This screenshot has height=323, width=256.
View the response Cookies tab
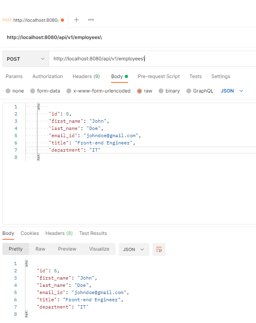point(29,233)
